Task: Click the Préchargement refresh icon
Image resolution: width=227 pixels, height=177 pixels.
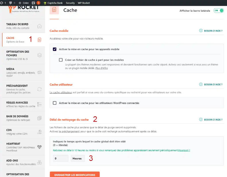Action: [39, 89]
